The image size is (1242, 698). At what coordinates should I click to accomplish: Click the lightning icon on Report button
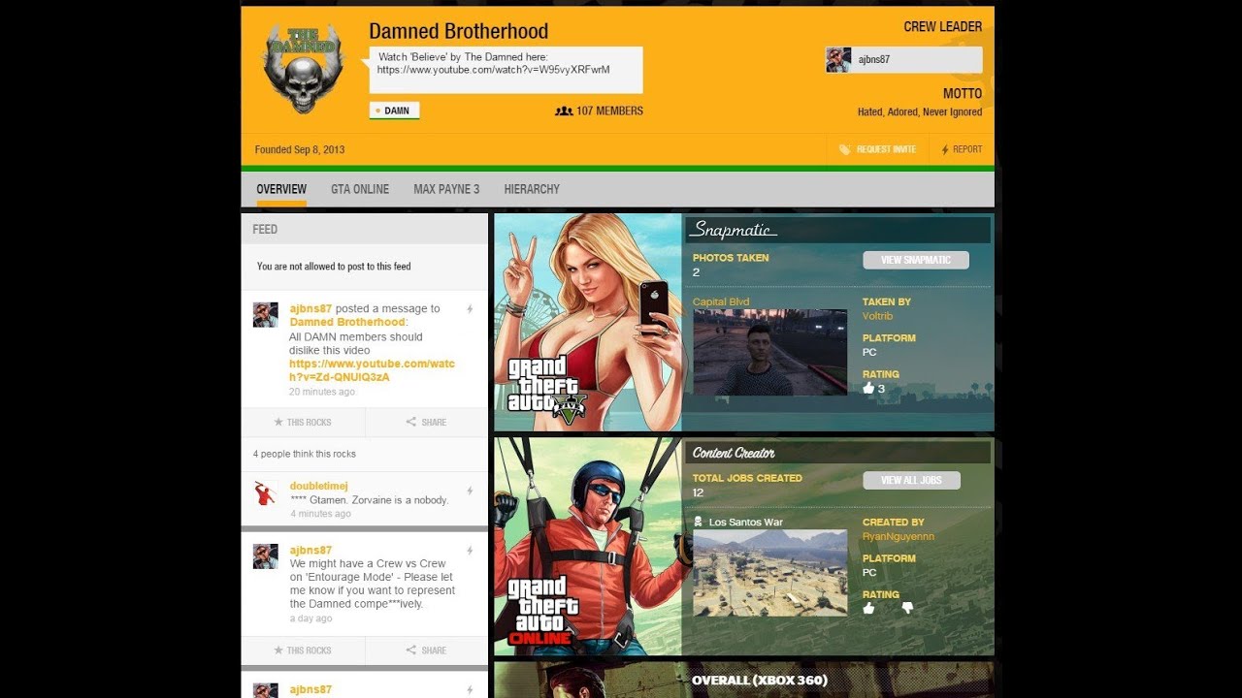tap(945, 150)
